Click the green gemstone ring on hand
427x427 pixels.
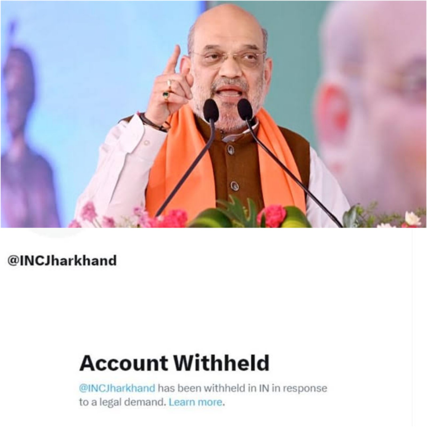[166, 95]
